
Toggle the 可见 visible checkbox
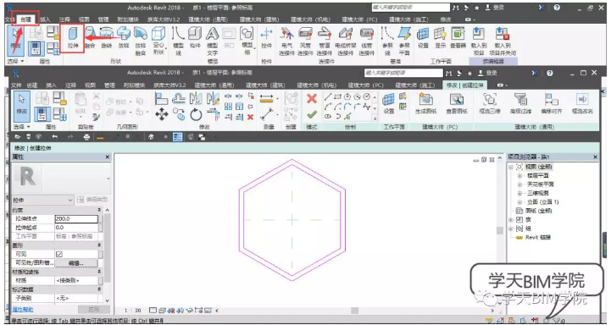point(59,254)
